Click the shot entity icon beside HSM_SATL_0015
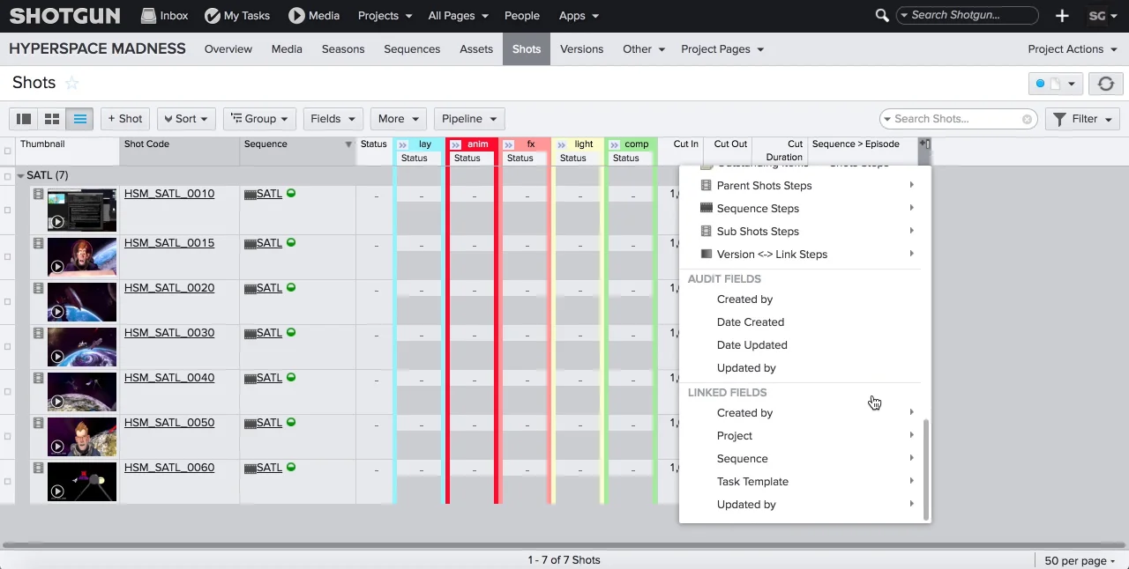Image resolution: width=1129 pixels, height=569 pixels. click(38, 243)
